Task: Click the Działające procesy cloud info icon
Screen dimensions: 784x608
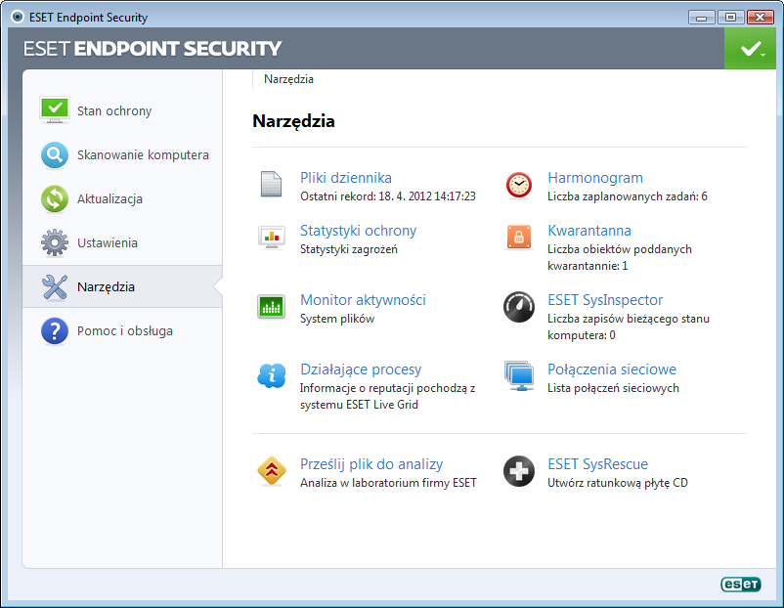Action: pyautogui.click(x=272, y=375)
